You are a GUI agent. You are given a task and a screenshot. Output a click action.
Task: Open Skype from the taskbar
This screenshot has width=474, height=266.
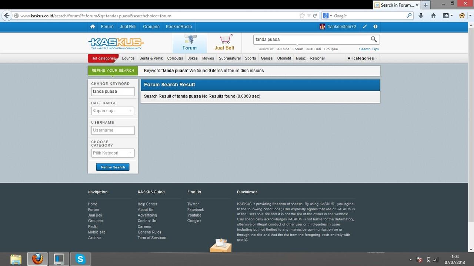[80, 259]
